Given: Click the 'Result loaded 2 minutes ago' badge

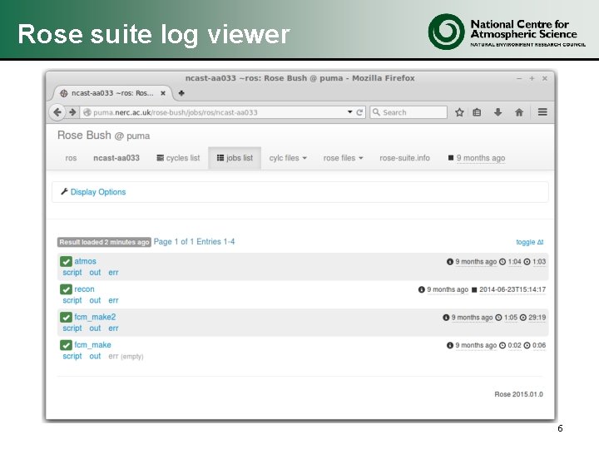Looking at the screenshot, I should [104, 242].
